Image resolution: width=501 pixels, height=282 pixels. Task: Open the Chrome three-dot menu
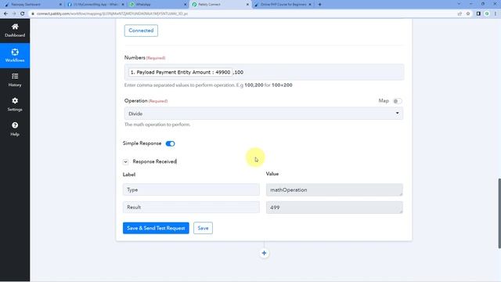496,14
